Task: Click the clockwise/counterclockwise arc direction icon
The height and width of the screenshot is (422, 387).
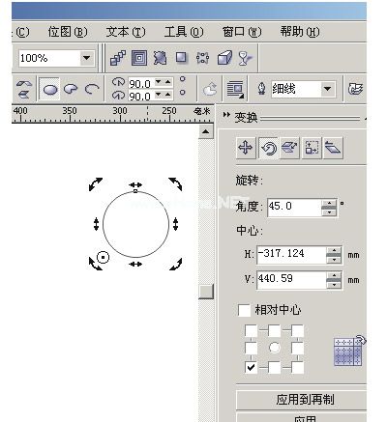Action: [x=210, y=89]
